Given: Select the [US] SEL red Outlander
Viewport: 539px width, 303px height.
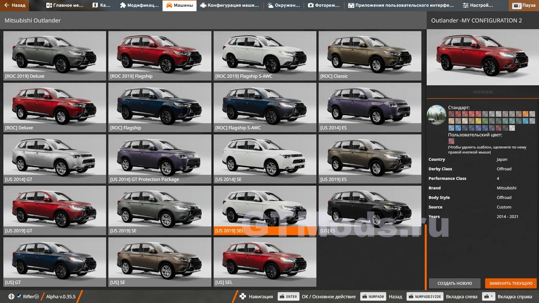Looking at the screenshot, I should [265, 262].
